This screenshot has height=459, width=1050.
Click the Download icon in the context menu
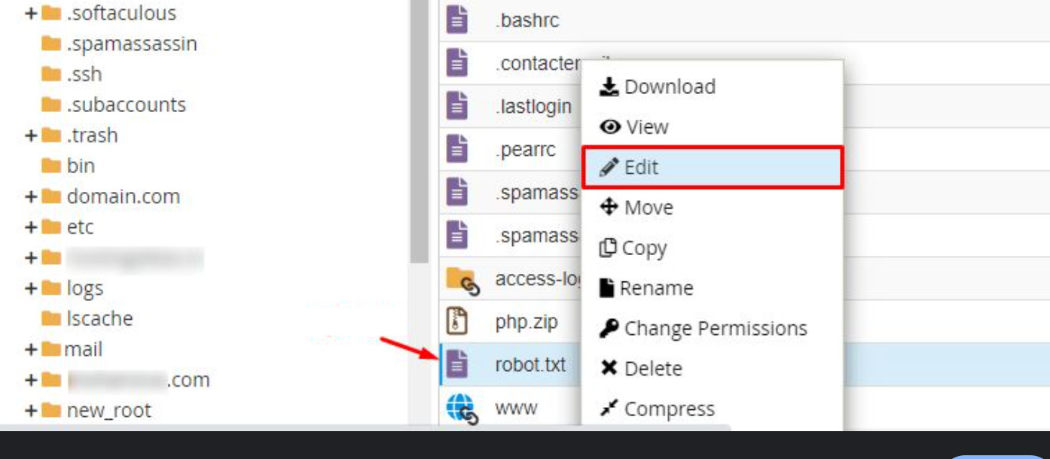610,86
